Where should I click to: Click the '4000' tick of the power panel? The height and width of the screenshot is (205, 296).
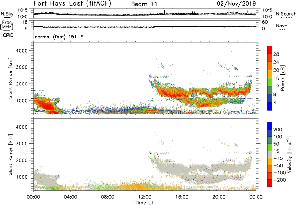22,51
